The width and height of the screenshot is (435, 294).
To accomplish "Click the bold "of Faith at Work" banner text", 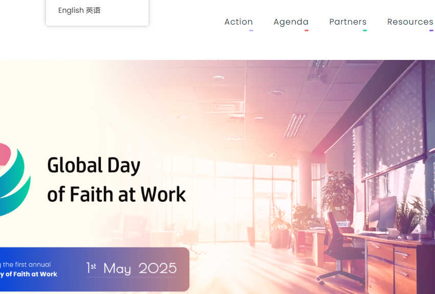I will point(29,274).
